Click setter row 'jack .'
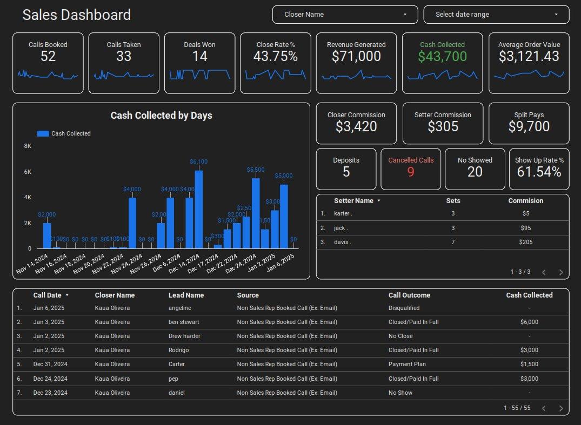This screenshot has width=581, height=425. [x=443, y=228]
